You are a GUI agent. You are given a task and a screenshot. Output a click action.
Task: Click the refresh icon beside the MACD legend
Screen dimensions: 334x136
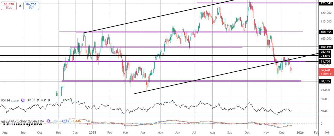(x=48, y=121)
